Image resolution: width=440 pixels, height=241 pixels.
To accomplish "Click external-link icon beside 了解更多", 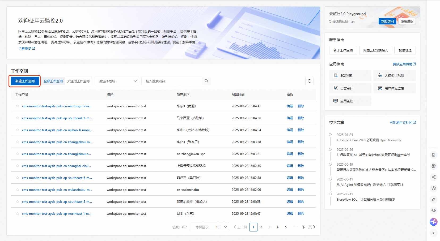I will point(33,48).
